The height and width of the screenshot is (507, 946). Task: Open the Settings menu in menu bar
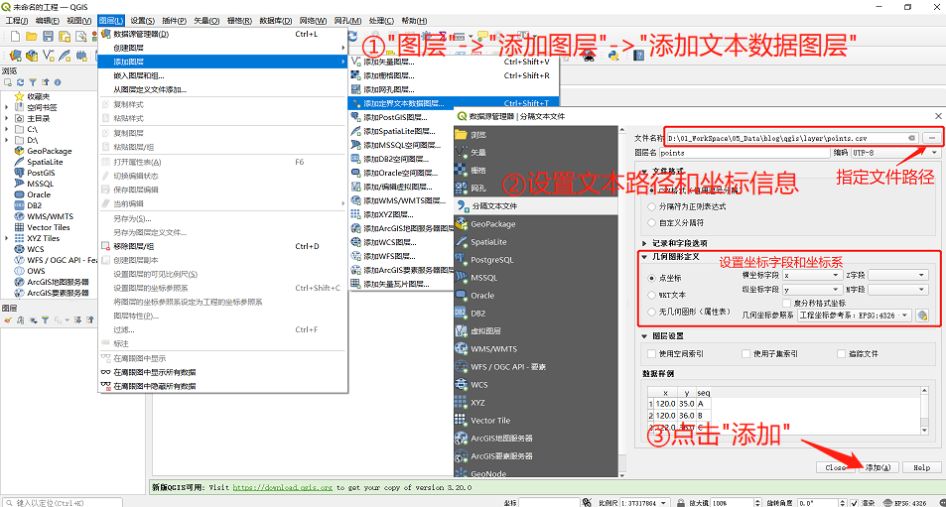pyautogui.click(x=142, y=21)
